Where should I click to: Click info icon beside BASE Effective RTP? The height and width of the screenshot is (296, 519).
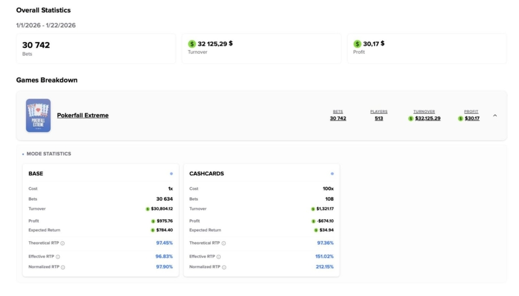coord(58,257)
